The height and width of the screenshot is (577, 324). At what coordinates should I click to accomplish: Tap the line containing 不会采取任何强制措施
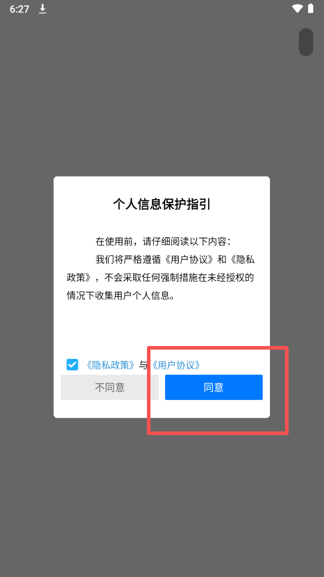coord(160,277)
